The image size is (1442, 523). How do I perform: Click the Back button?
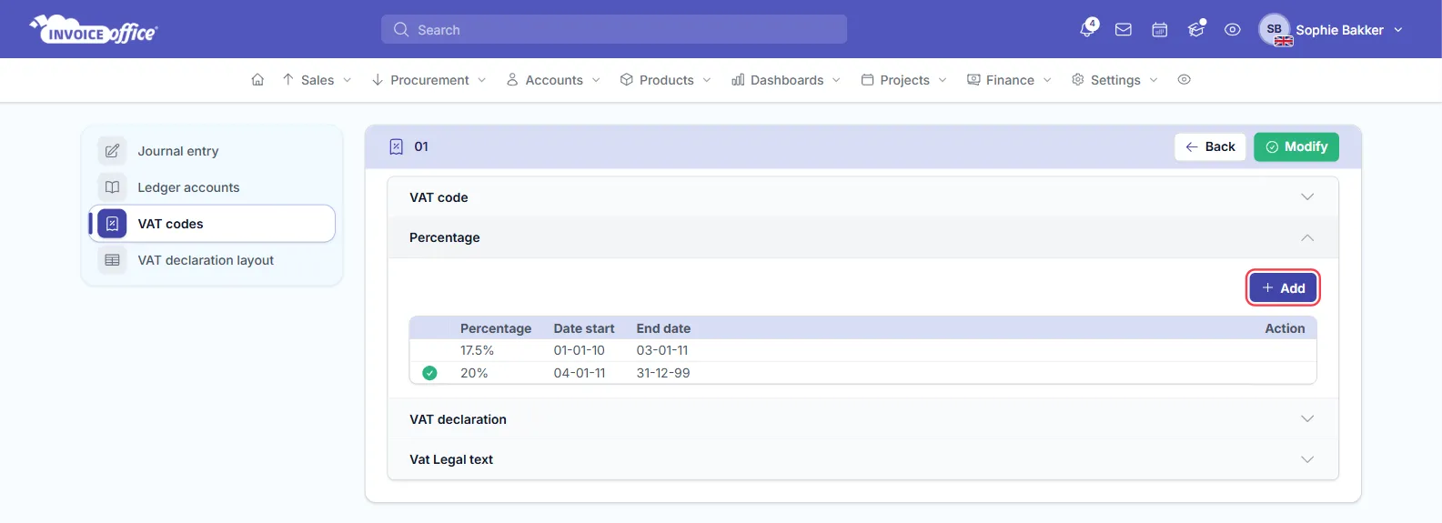pos(1210,146)
